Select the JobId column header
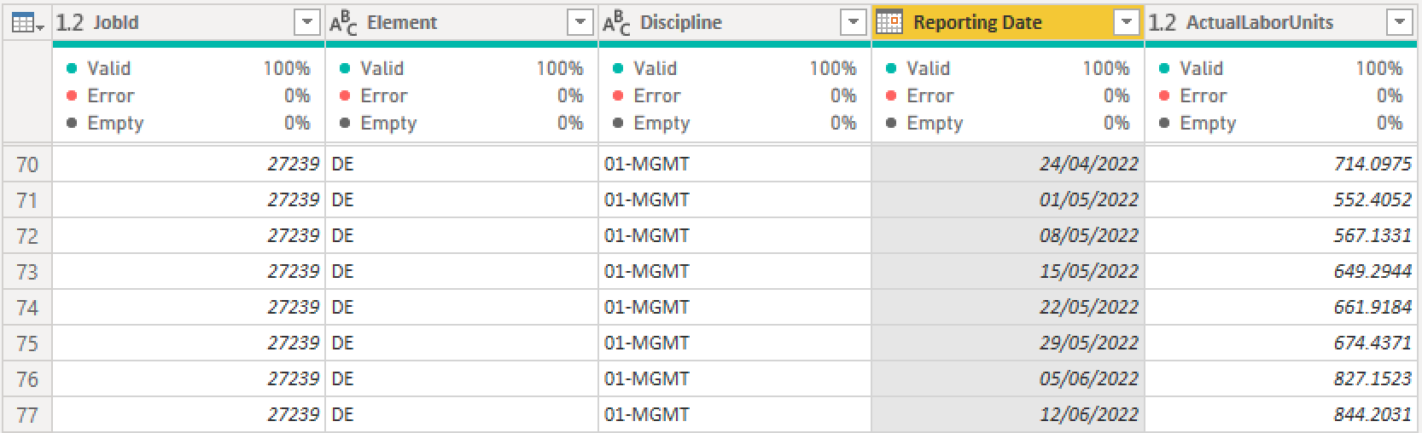The height and width of the screenshot is (433, 1422). [x=189, y=23]
